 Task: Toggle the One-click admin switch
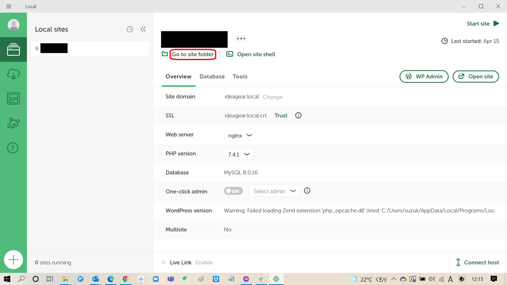233,191
